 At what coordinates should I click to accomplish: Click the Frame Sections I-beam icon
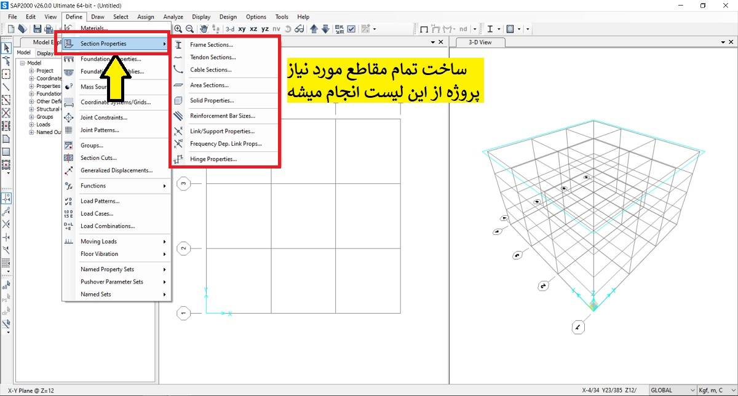coord(178,45)
